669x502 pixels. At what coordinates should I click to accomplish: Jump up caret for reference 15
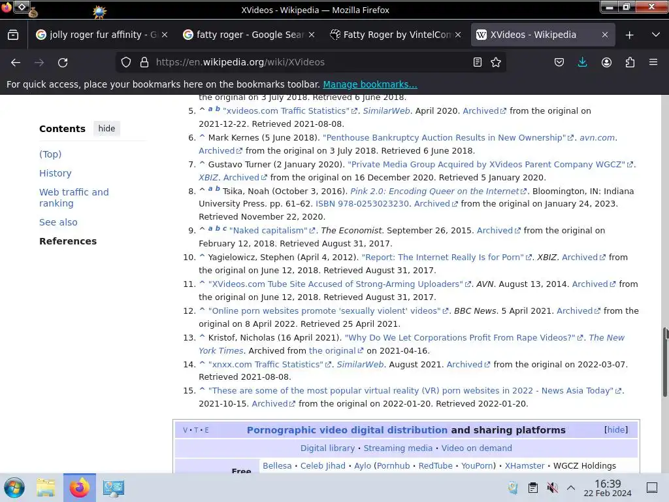(x=203, y=390)
